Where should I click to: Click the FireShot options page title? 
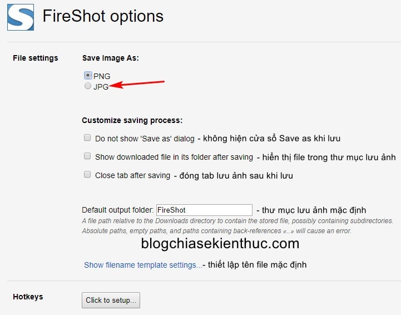103,16
